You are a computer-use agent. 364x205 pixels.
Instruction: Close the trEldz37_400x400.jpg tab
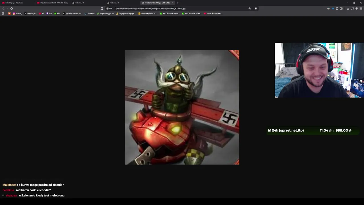tap(172, 3)
